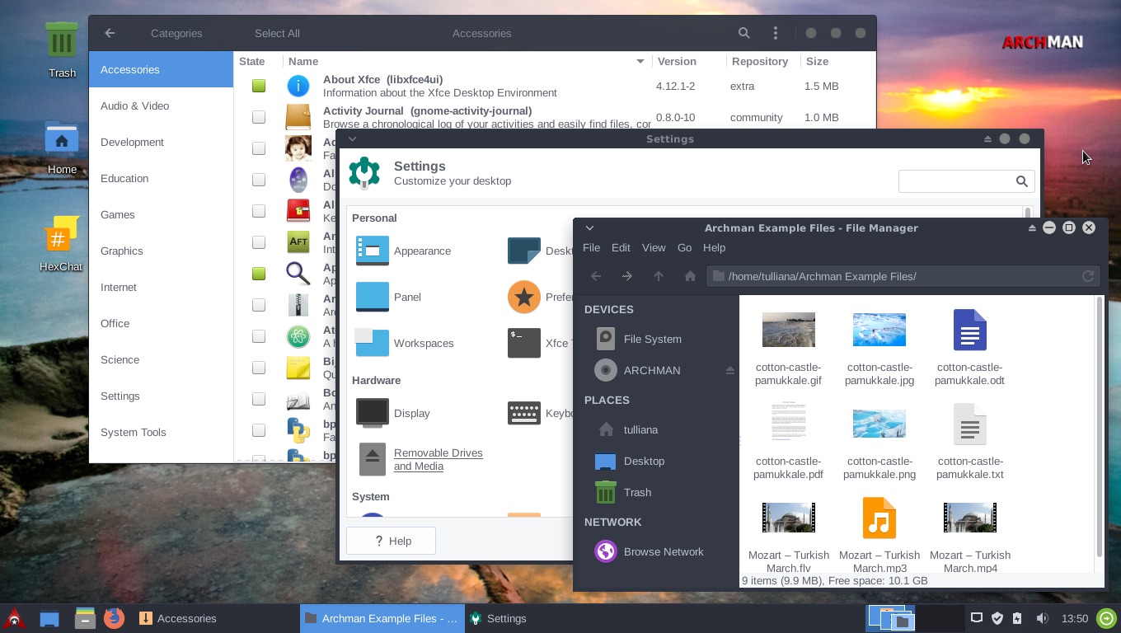The width and height of the screenshot is (1121, 633).
Task: Open the Settings window title menu arrow
Action: (352, 139)
